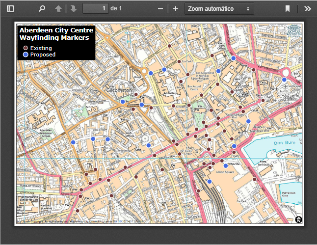Click the 'Den Burn' water label
Image resolution: width=317 pixels, height=245 pixels.
(285, 143)
